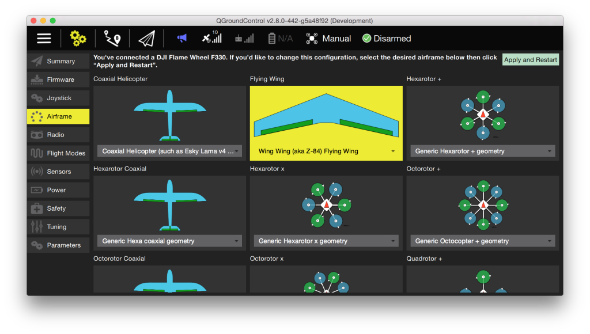
Task: Switch to Fly view paper plane icon
Action: [146, 39]
